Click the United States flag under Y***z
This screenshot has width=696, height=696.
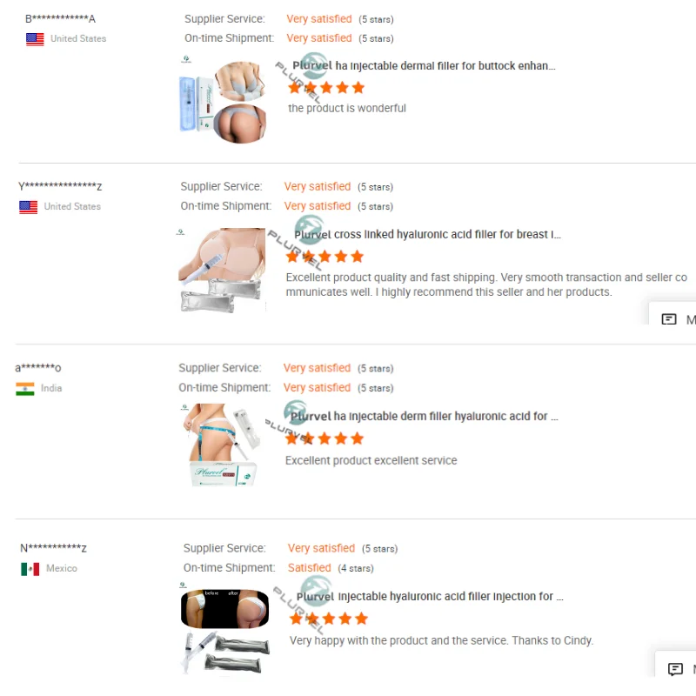29,207
